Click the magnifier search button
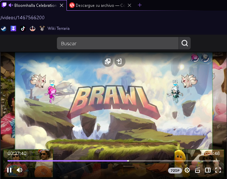The height and width of the screenshot is (179, 227). coord(185,43)
